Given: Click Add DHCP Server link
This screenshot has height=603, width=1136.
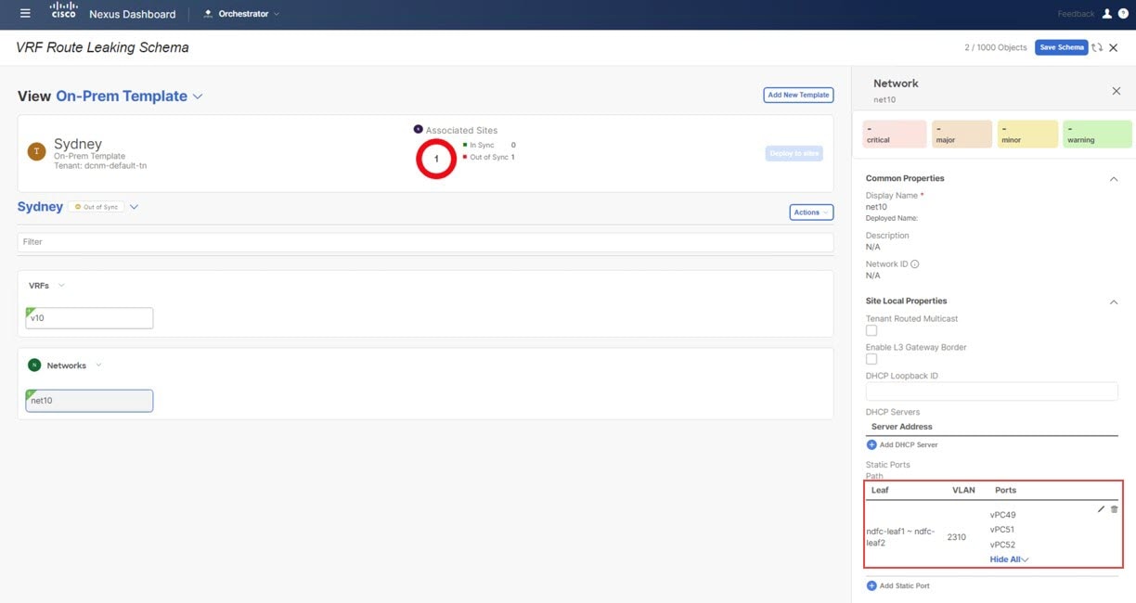Looking at the screenshot, I should point(902,445).
